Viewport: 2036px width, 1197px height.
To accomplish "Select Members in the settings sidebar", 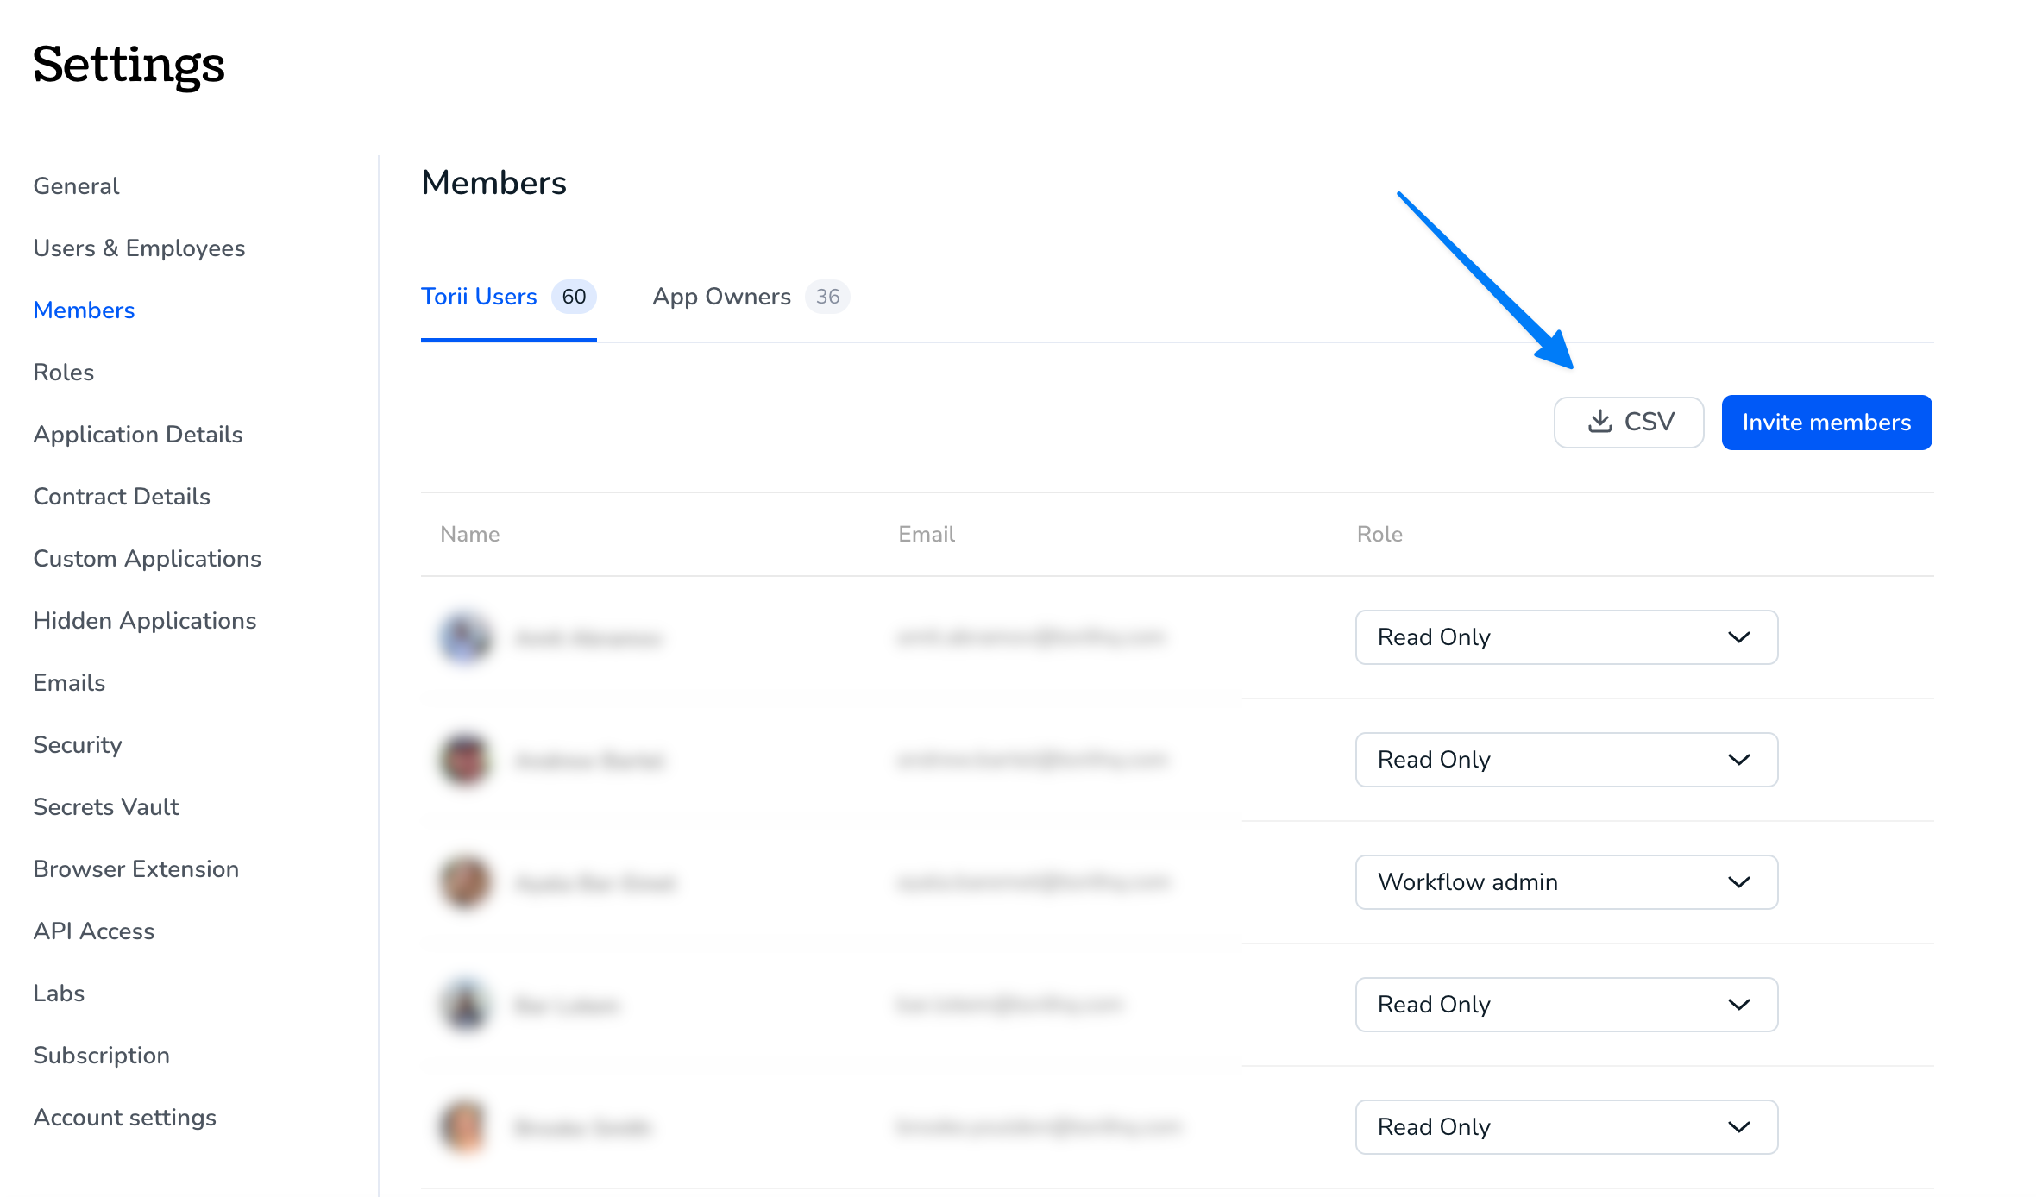I will pos(84,310).
